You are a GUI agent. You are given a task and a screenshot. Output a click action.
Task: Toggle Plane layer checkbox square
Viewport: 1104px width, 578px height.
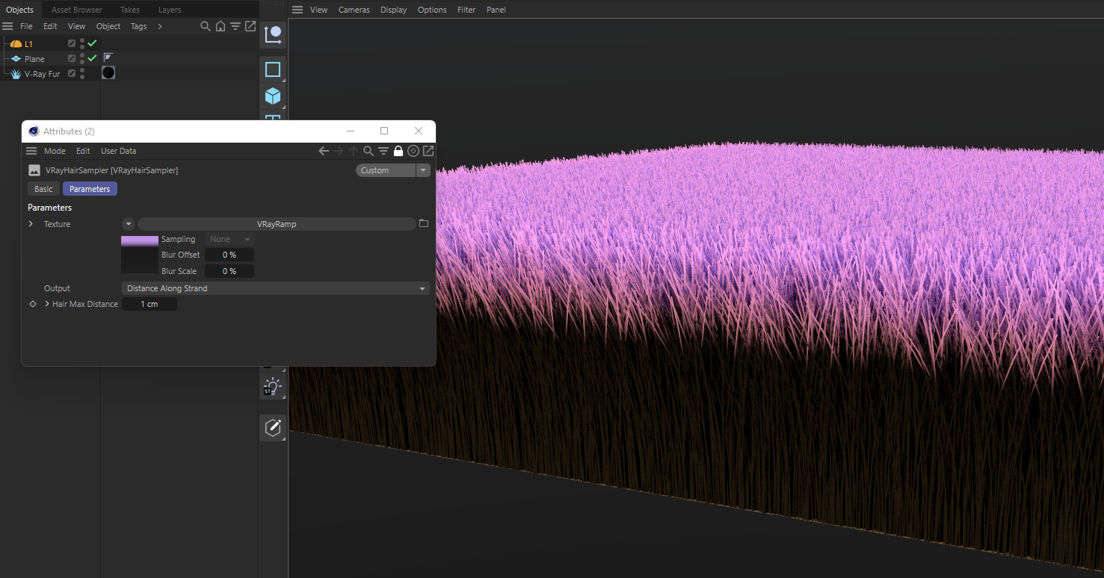72,58
